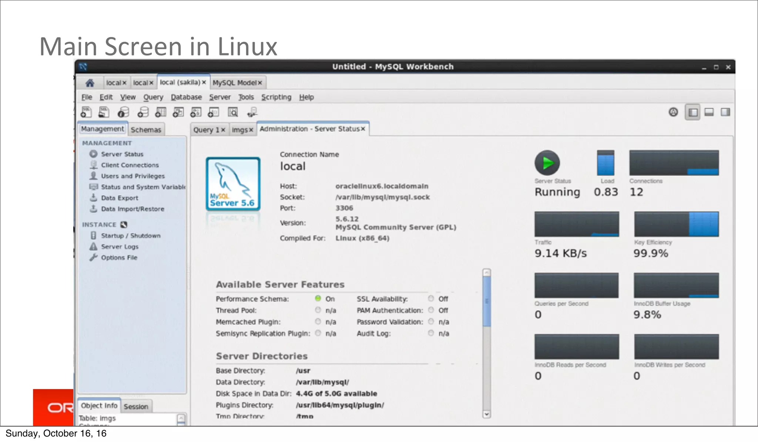Image resolution: width=758 pixels, height=442 pixels.
Task: Click the green Server Status play button
Action: click(547, 163)
